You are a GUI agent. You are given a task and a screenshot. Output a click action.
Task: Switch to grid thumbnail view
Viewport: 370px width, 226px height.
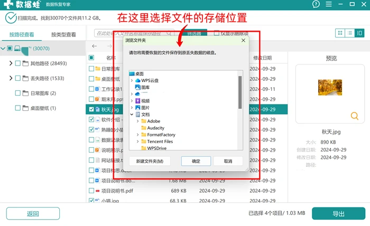coord(340,33)
